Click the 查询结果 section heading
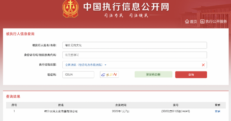Image resolution: width=231 pixels, height=121 pixels. click(x=13, y=97)
